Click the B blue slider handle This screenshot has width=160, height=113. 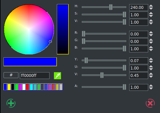click(x=124, y=49)
